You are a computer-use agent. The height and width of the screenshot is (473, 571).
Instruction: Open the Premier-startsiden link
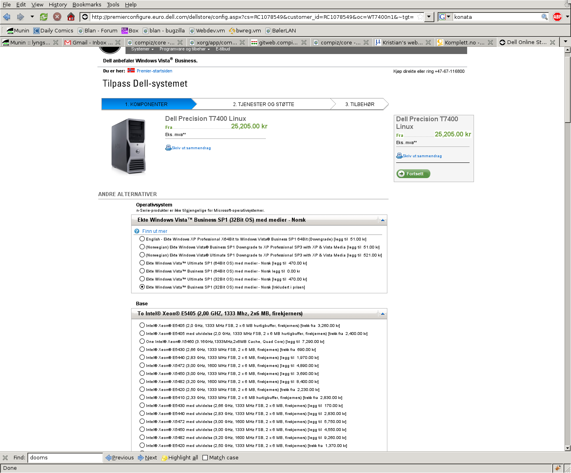pyautogui.click(x=154, y=71)
